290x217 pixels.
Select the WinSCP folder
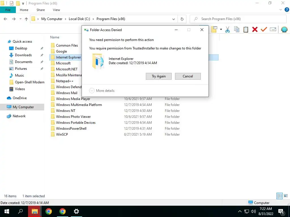tap(62, 134)
